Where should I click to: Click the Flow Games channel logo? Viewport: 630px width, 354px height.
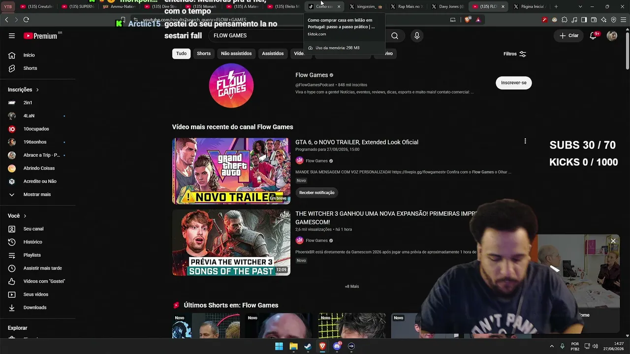231,86
